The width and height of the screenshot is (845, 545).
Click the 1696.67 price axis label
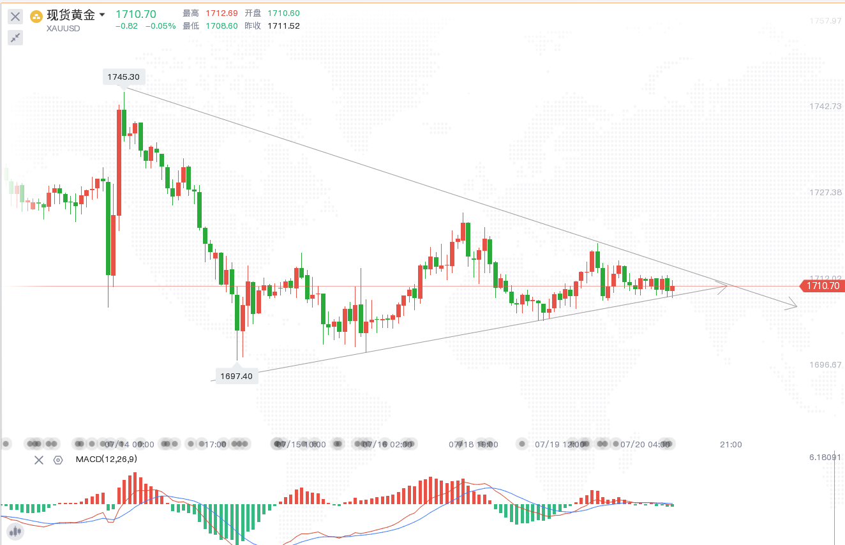(825, 364)
